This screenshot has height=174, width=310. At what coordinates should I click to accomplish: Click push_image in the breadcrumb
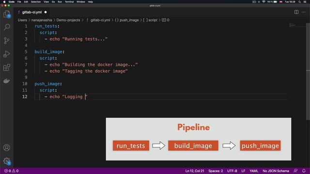tap(129, 20)
